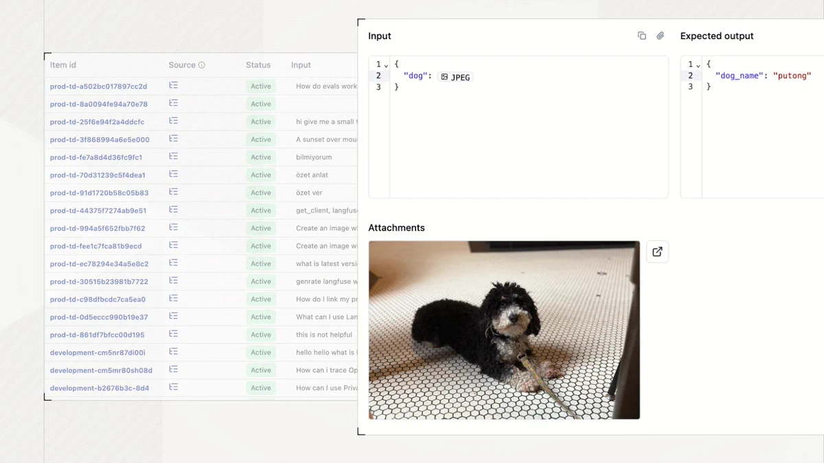Click source icon for development-cm5nr87di00i
The height and width of the screenshot is (463, 824).
[x=174, y=352]
